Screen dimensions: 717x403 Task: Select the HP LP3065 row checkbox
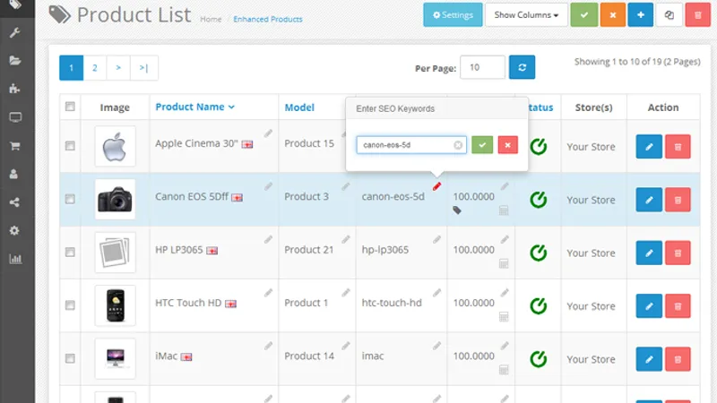click(70, 252)
